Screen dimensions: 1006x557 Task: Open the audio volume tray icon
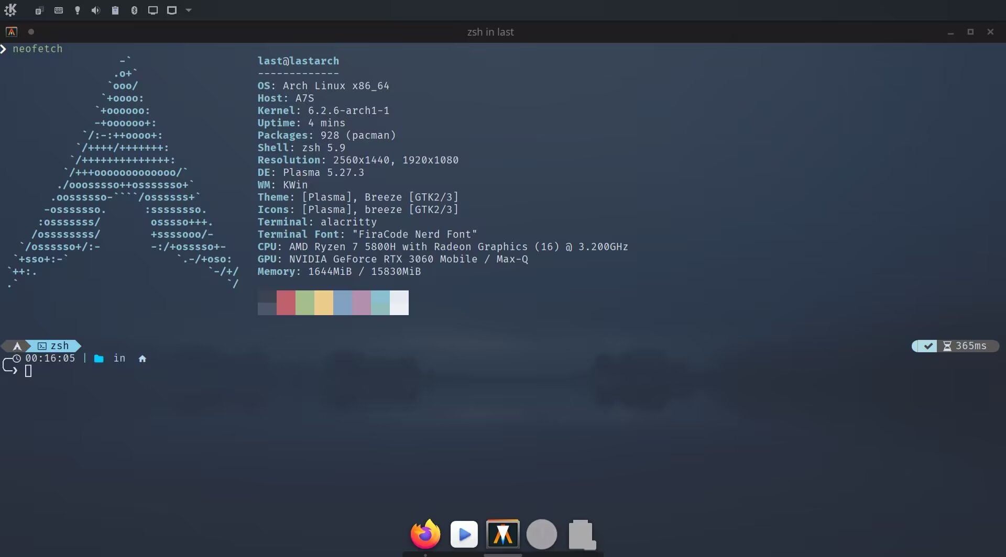[96, 10]
